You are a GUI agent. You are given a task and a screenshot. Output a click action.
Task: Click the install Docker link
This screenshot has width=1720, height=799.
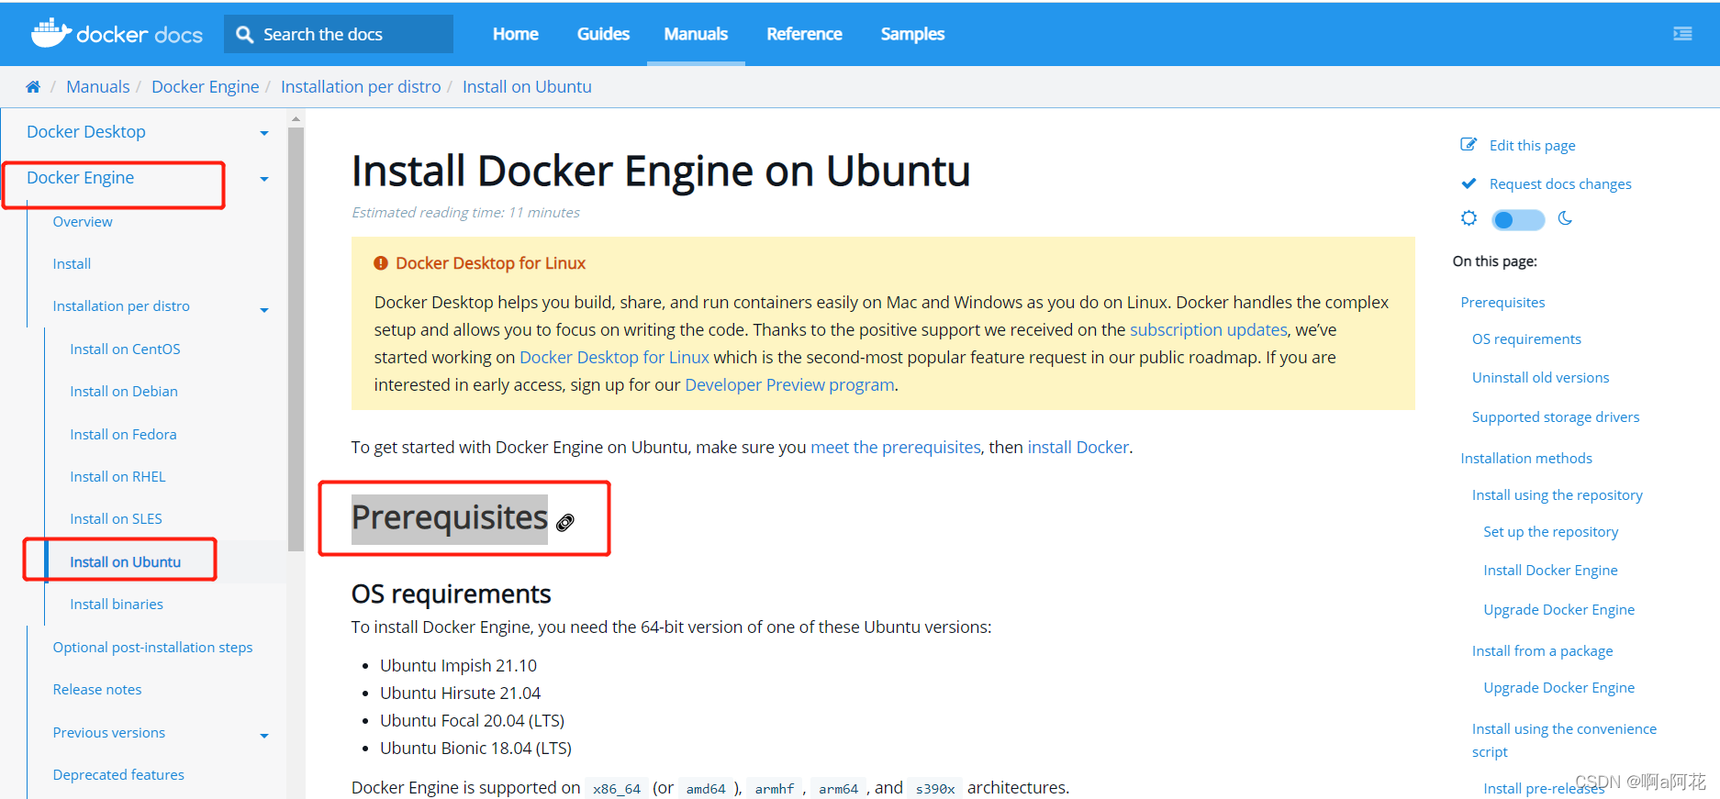click(1078, 448)
